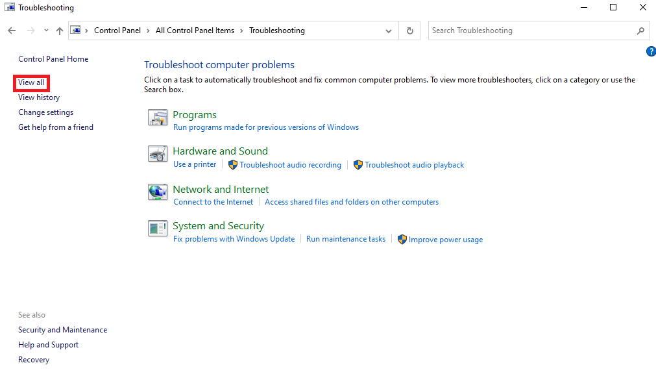Select the Troubleshooting breadcrumb
Viewport: 656px width, 376px height.
[277, 31]
